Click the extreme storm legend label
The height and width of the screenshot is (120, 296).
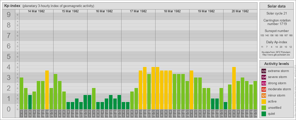click(278, 71)
